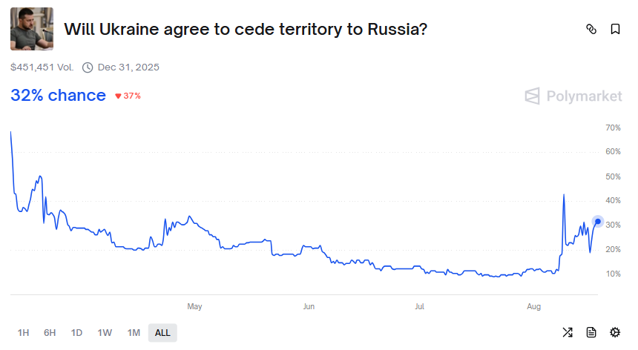The height and width of the screenshot is (350, 638).
Task: Click the 32% chance text
Action: click(x=58, y=96)
